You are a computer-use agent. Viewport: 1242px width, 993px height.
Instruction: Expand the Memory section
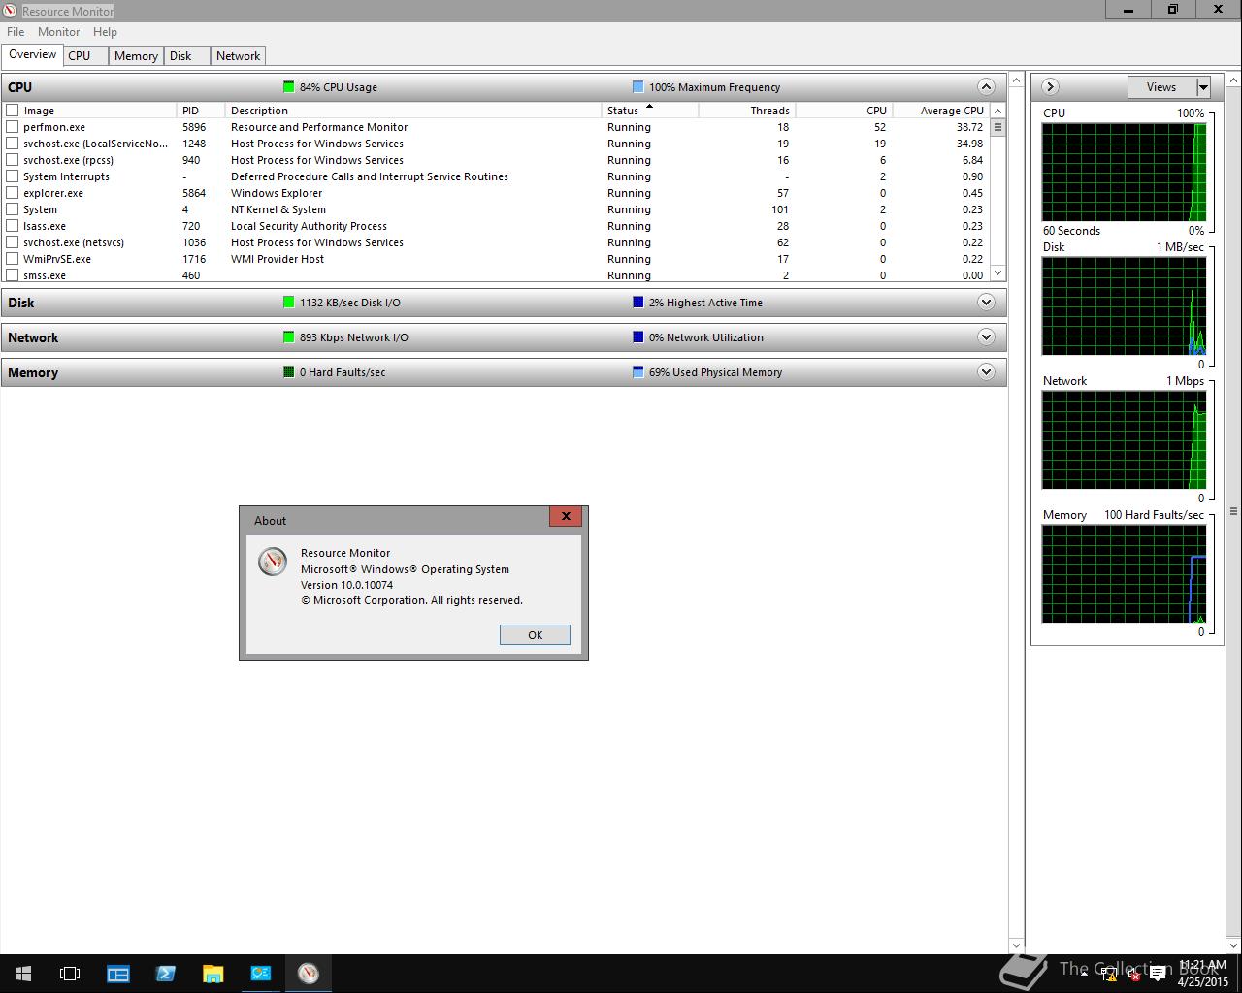[986, 372]
